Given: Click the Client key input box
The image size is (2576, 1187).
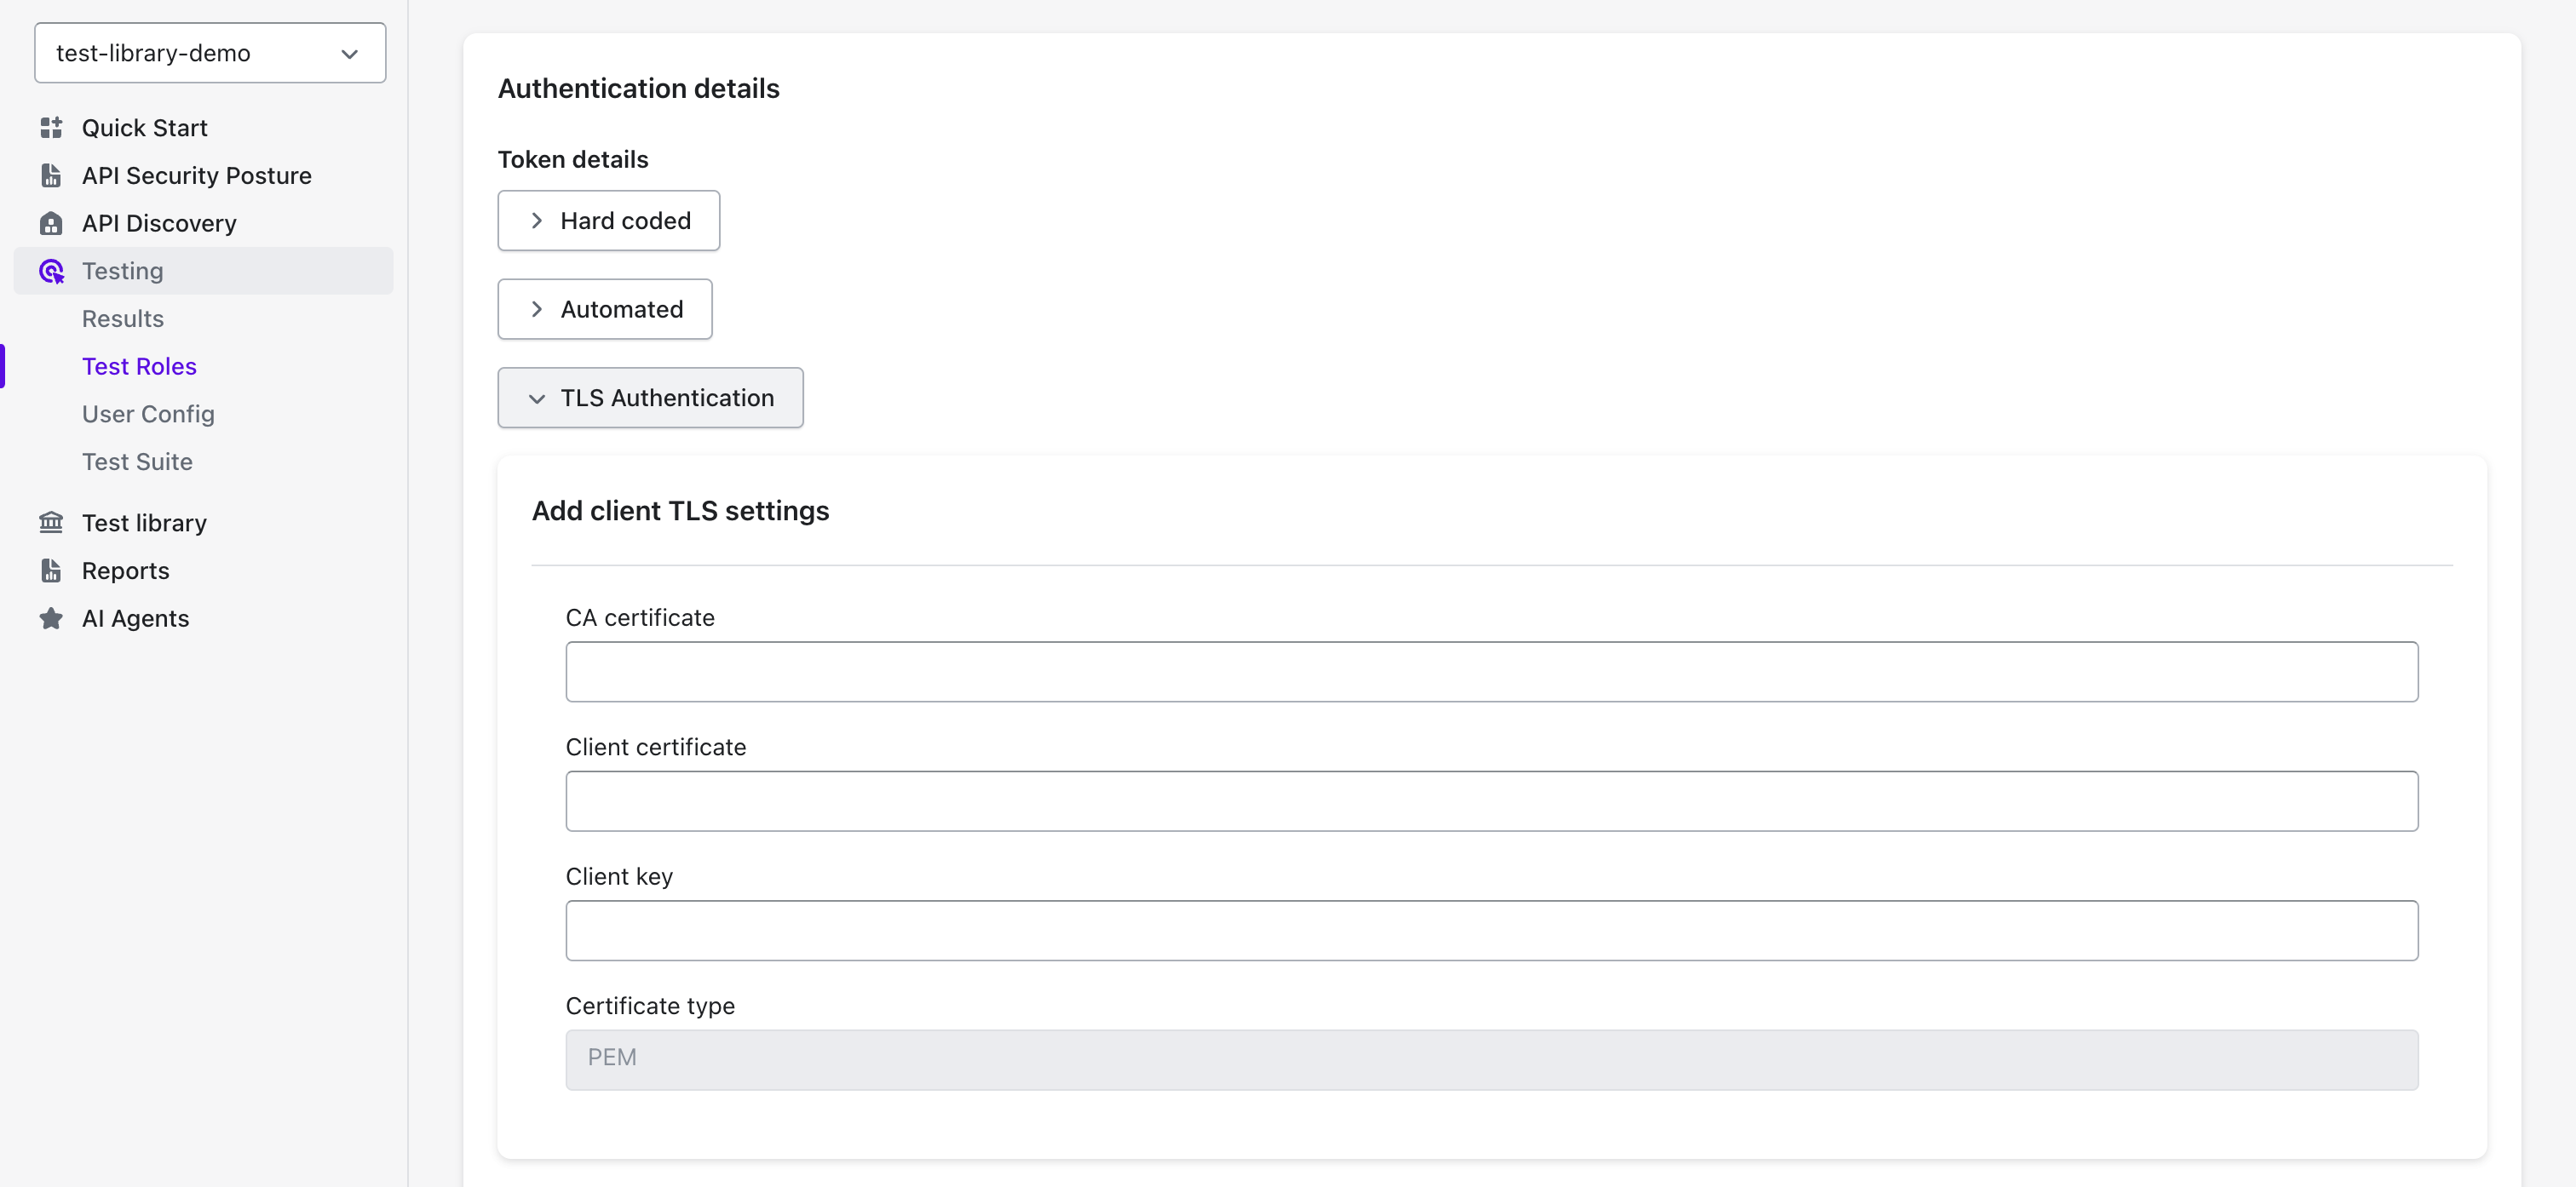Looking at the screenshot, I should [x=1491, y=931].
